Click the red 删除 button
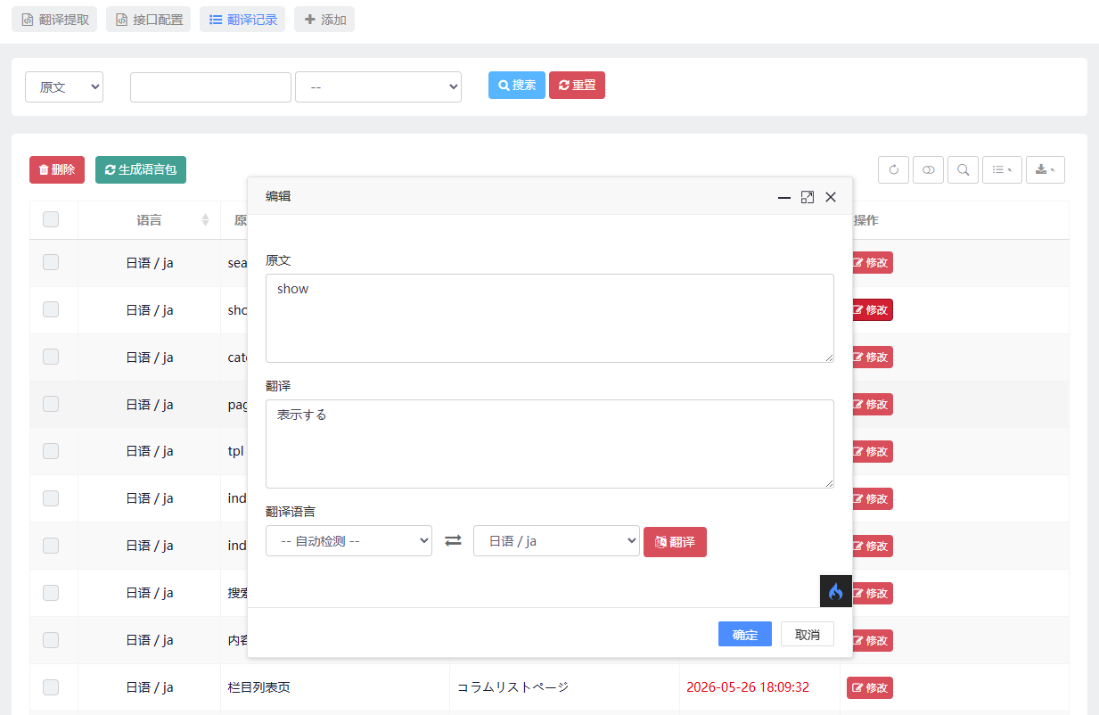 [x=57, y=169]
